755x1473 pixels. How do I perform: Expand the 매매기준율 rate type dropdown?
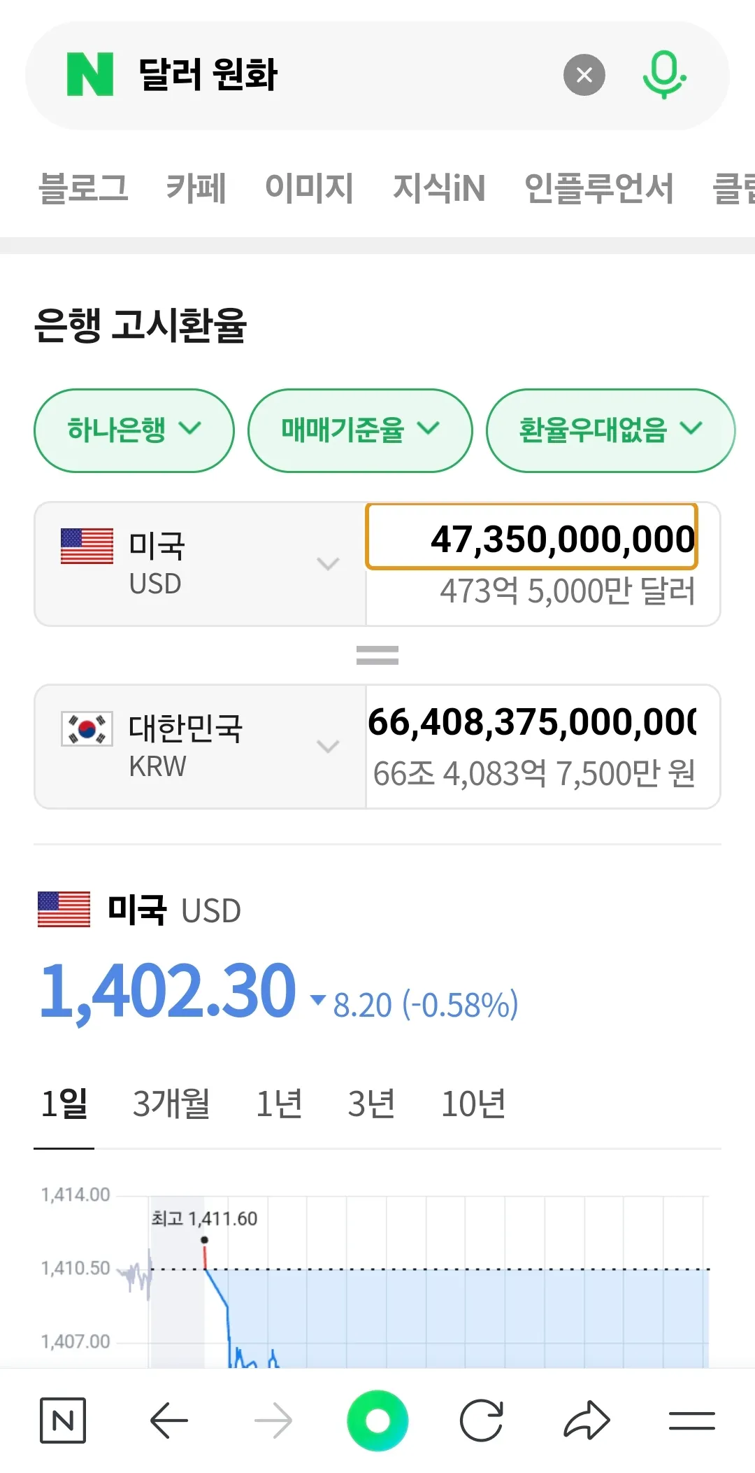(x=360, y=430)
